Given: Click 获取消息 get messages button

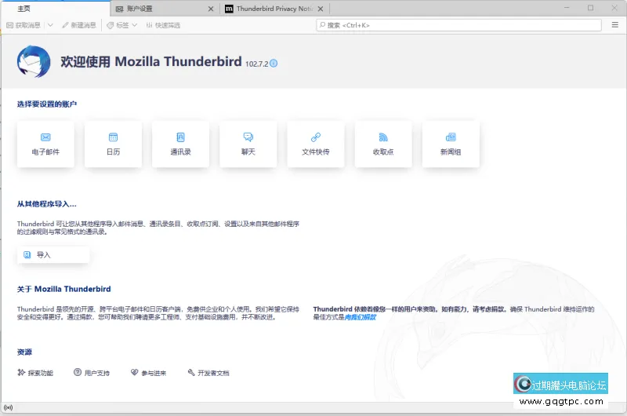Looking at the screenshot, I should [24, 25].
